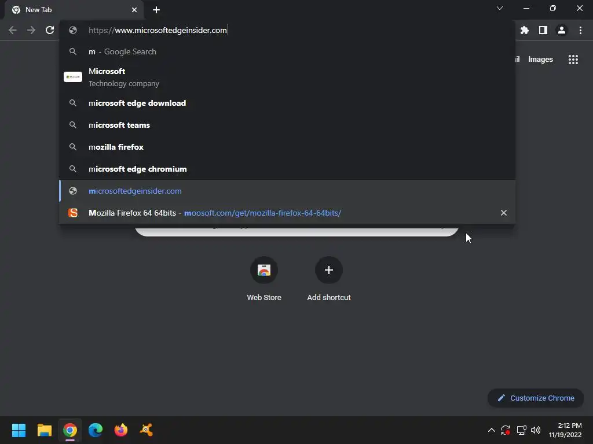Click the moosoft site favicon in suggestions
The width and height of the screenshot is (593, 444).
73,213
